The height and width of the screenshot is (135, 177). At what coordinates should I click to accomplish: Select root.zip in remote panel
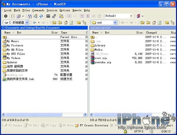(99, 58)
